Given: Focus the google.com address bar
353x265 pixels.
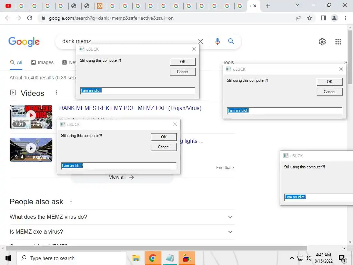Looking at the screenshot, I should pos(111,18).
